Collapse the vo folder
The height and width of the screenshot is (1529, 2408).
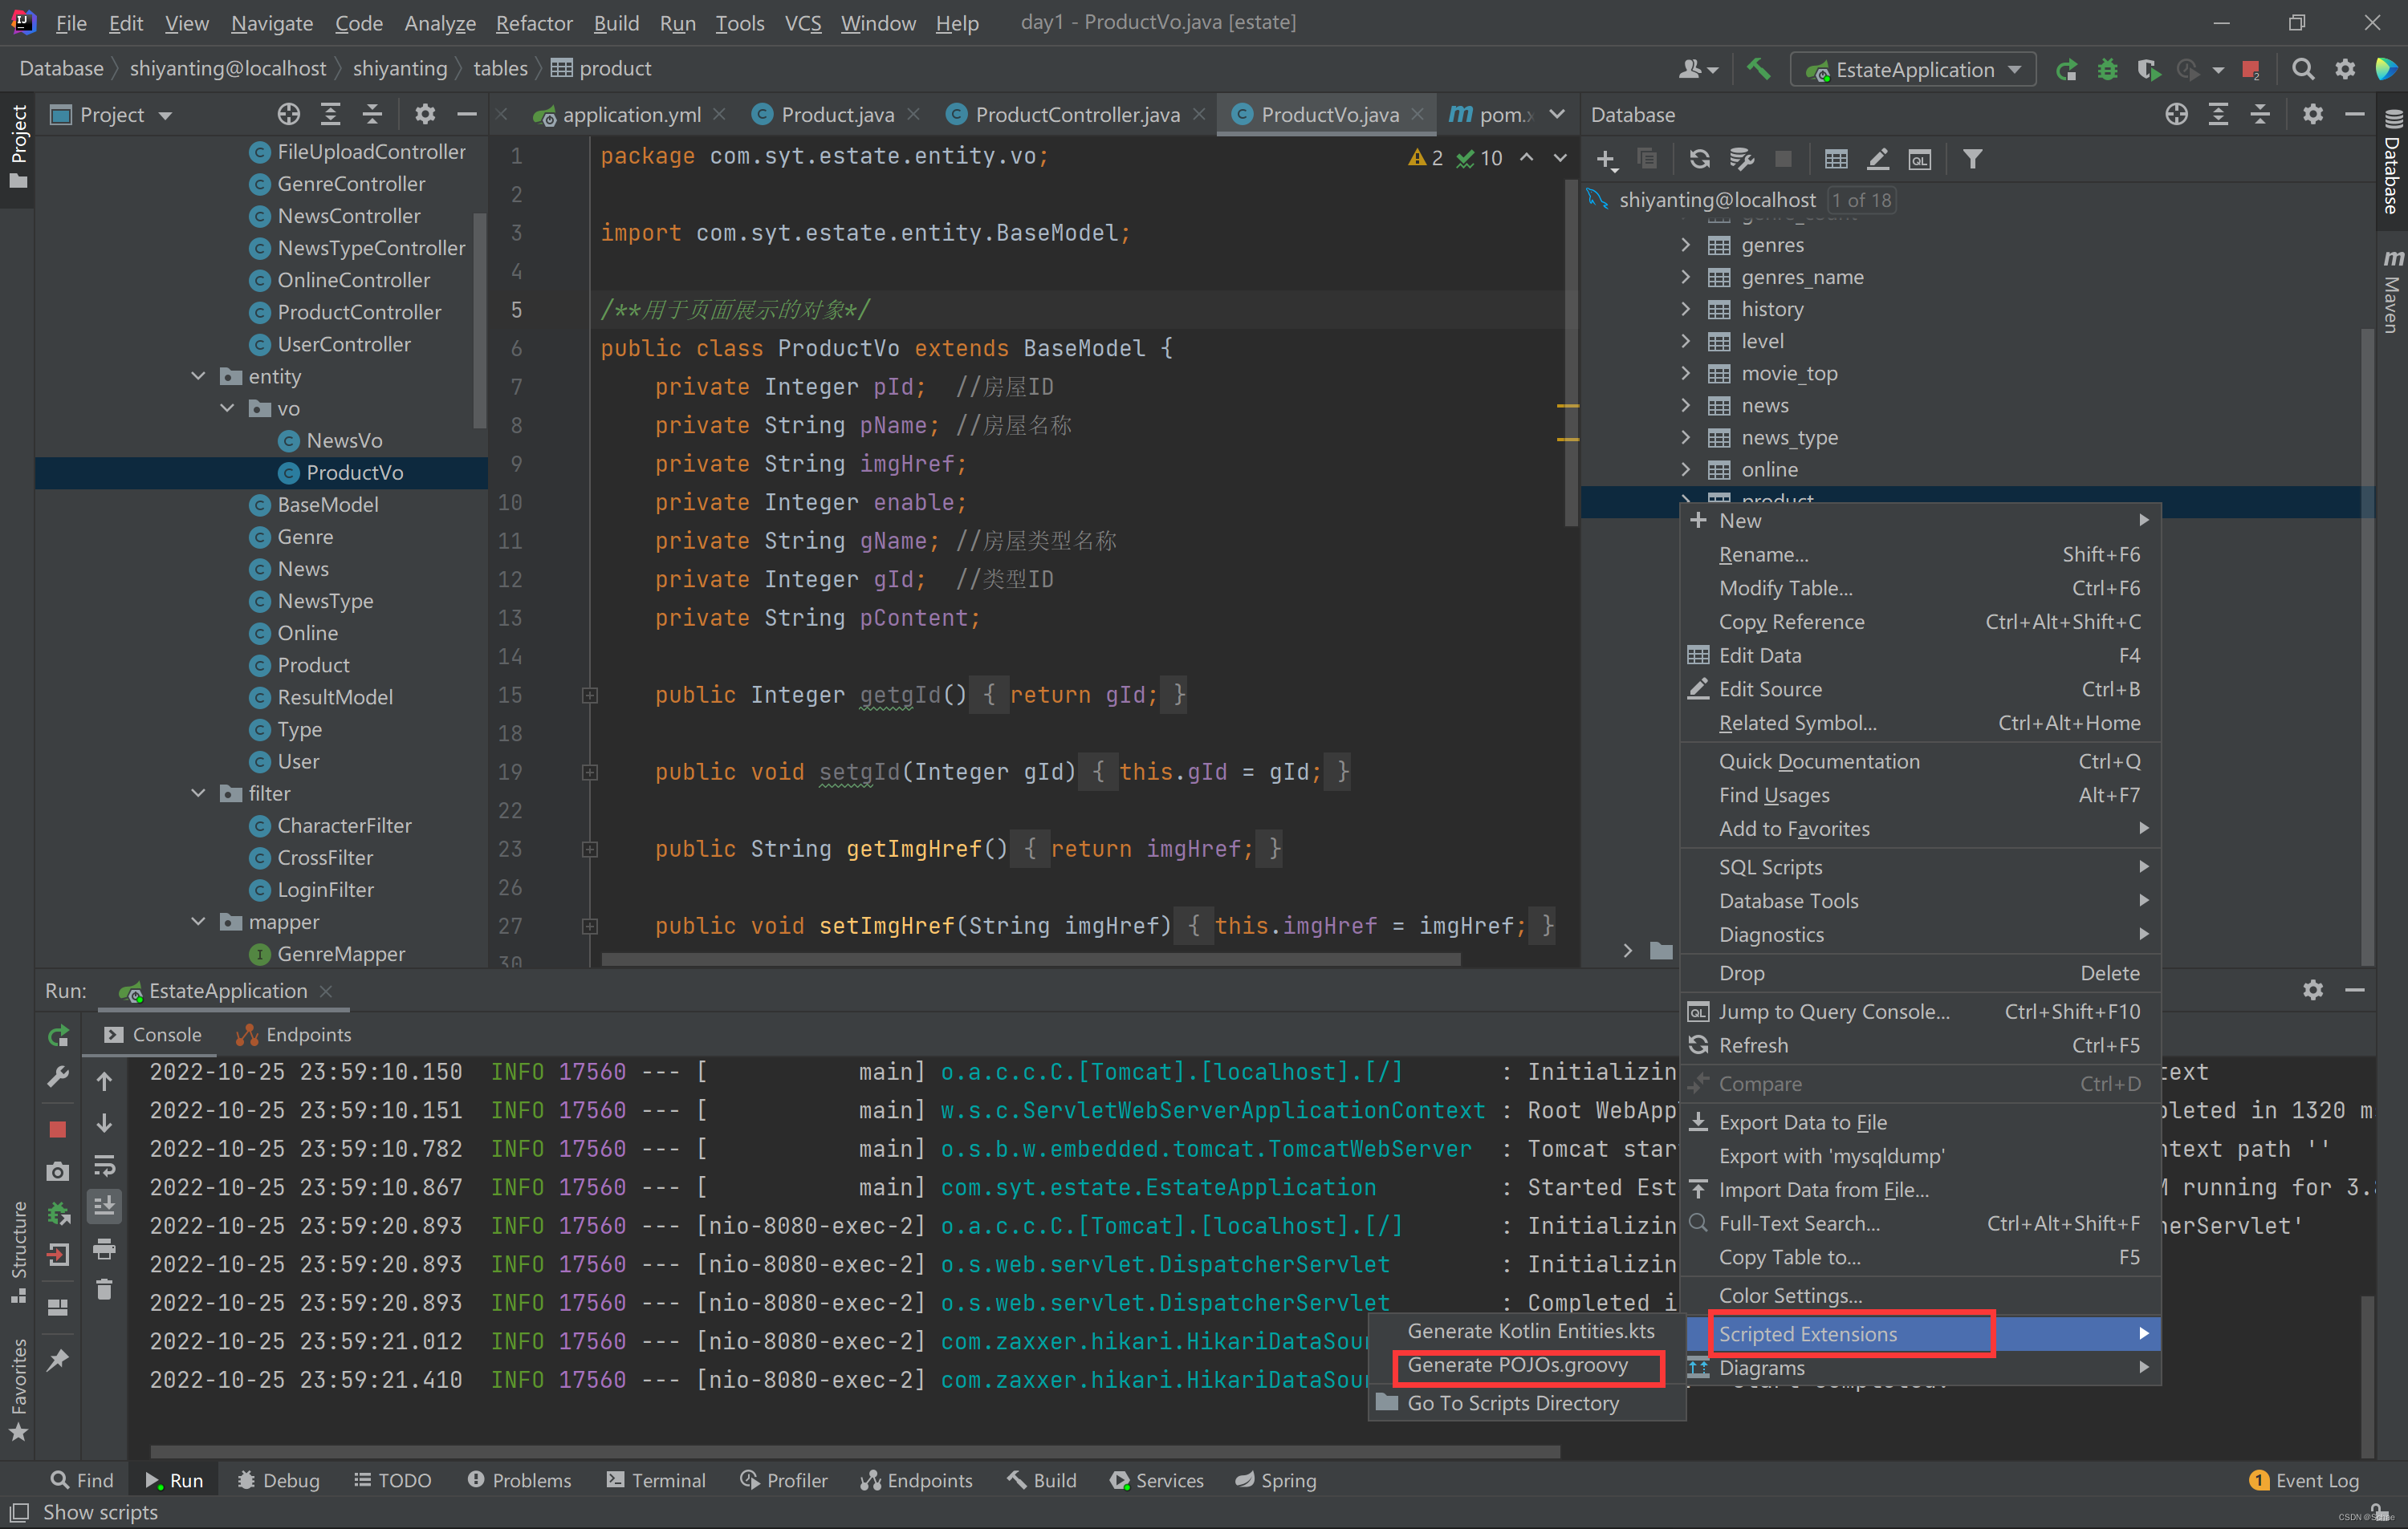(228, 408)
